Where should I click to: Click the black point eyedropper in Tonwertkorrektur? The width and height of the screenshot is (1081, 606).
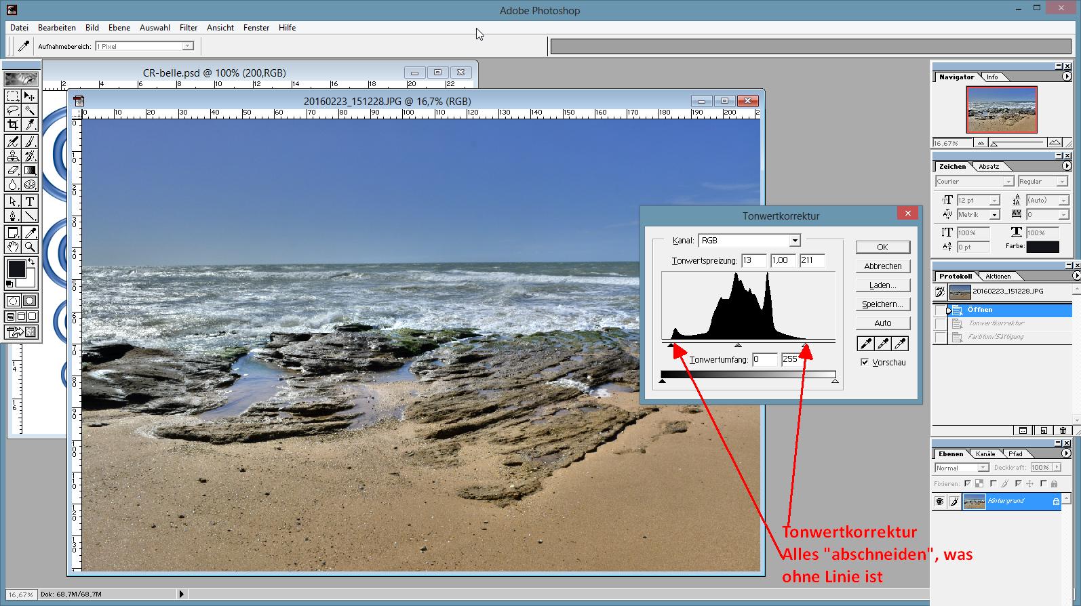pos(865,344)
